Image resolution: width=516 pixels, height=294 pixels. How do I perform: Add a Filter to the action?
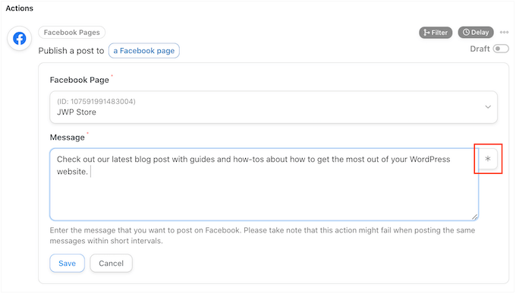coord(436,33)
